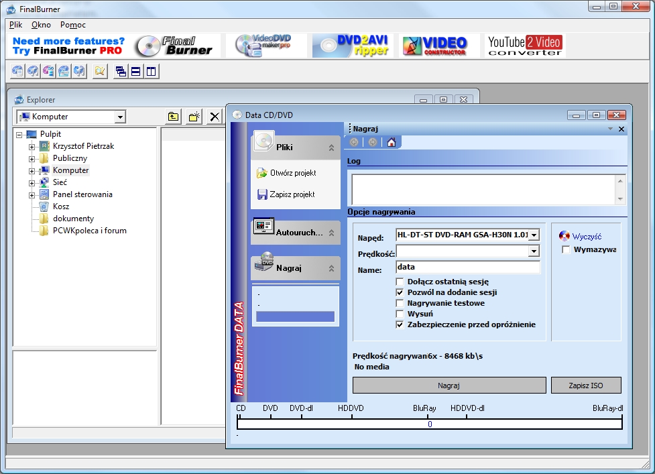Click the Try FinalBurner PRO banner
The image size is (655, 474).
pos(68,46)
